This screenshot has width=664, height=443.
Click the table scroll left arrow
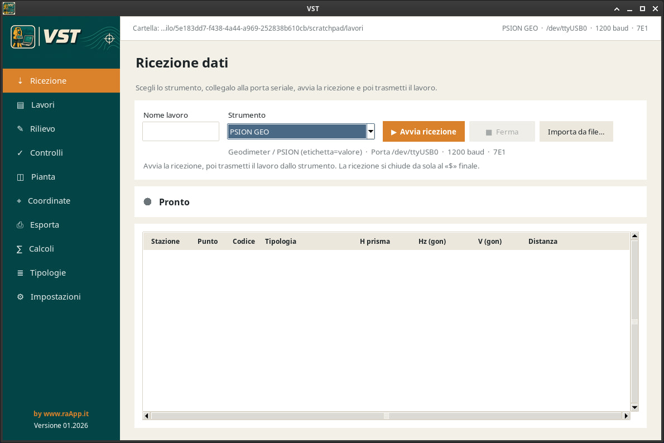coord(147,416)
